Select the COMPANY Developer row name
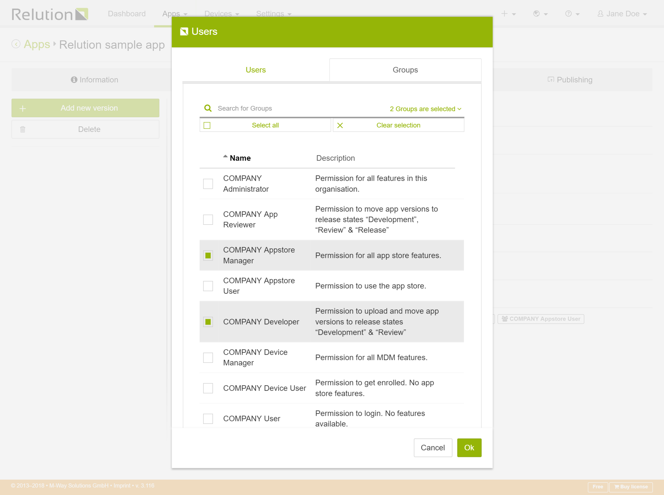 pyautogui.click(x=261, y=322)
